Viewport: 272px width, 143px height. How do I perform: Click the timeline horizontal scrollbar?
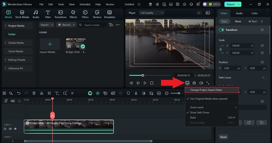88,141
